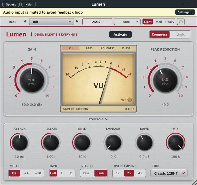Go to the next preset with right arrow
Image resolution: width=197 pixels, height=185 pixels.
77,21
